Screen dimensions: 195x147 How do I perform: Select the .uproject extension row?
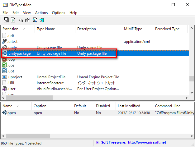click(95, 77)
